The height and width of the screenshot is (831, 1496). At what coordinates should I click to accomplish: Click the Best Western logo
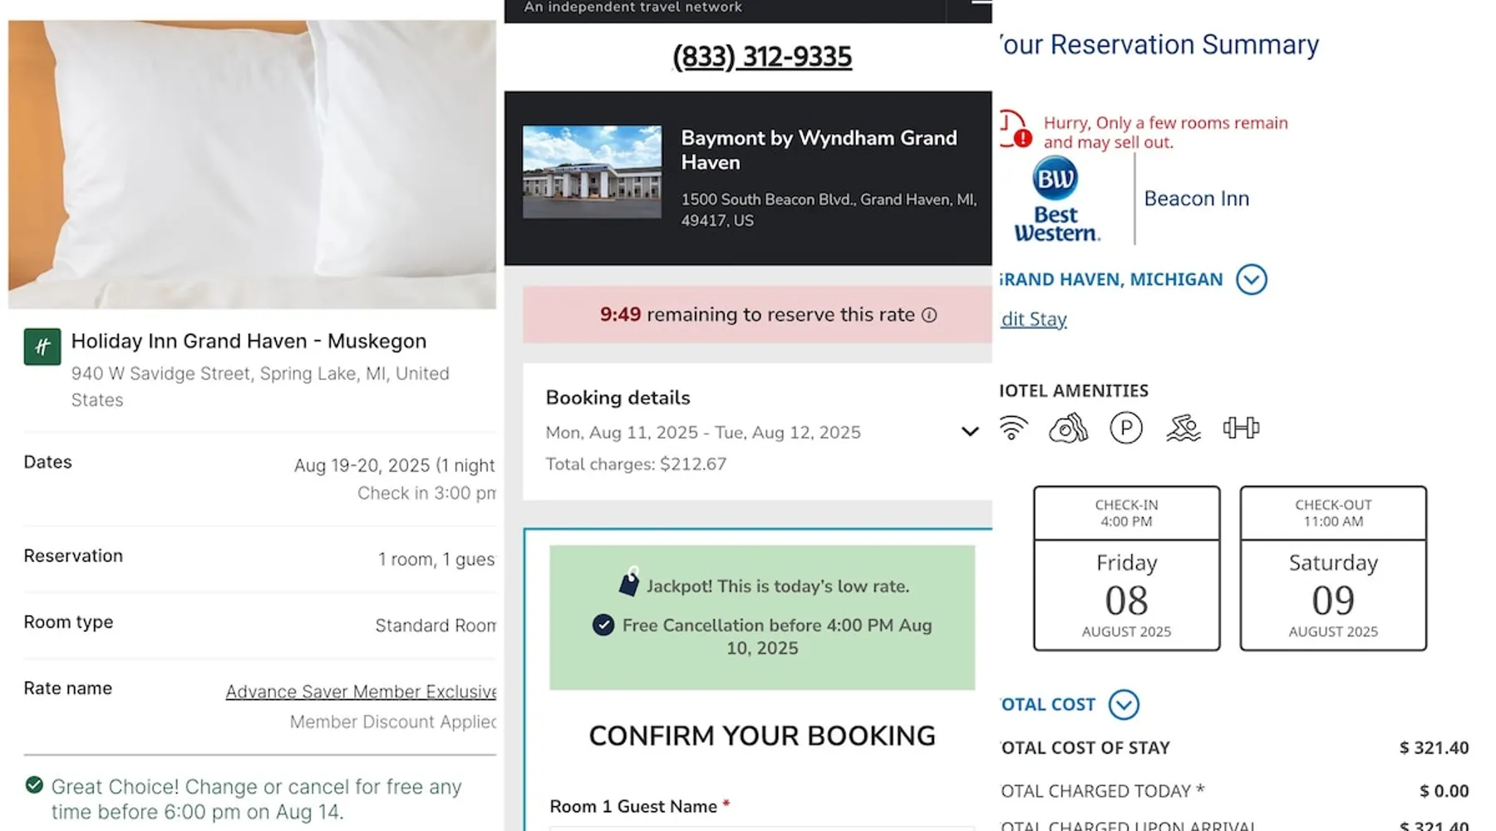click(x=1056, y=200)
